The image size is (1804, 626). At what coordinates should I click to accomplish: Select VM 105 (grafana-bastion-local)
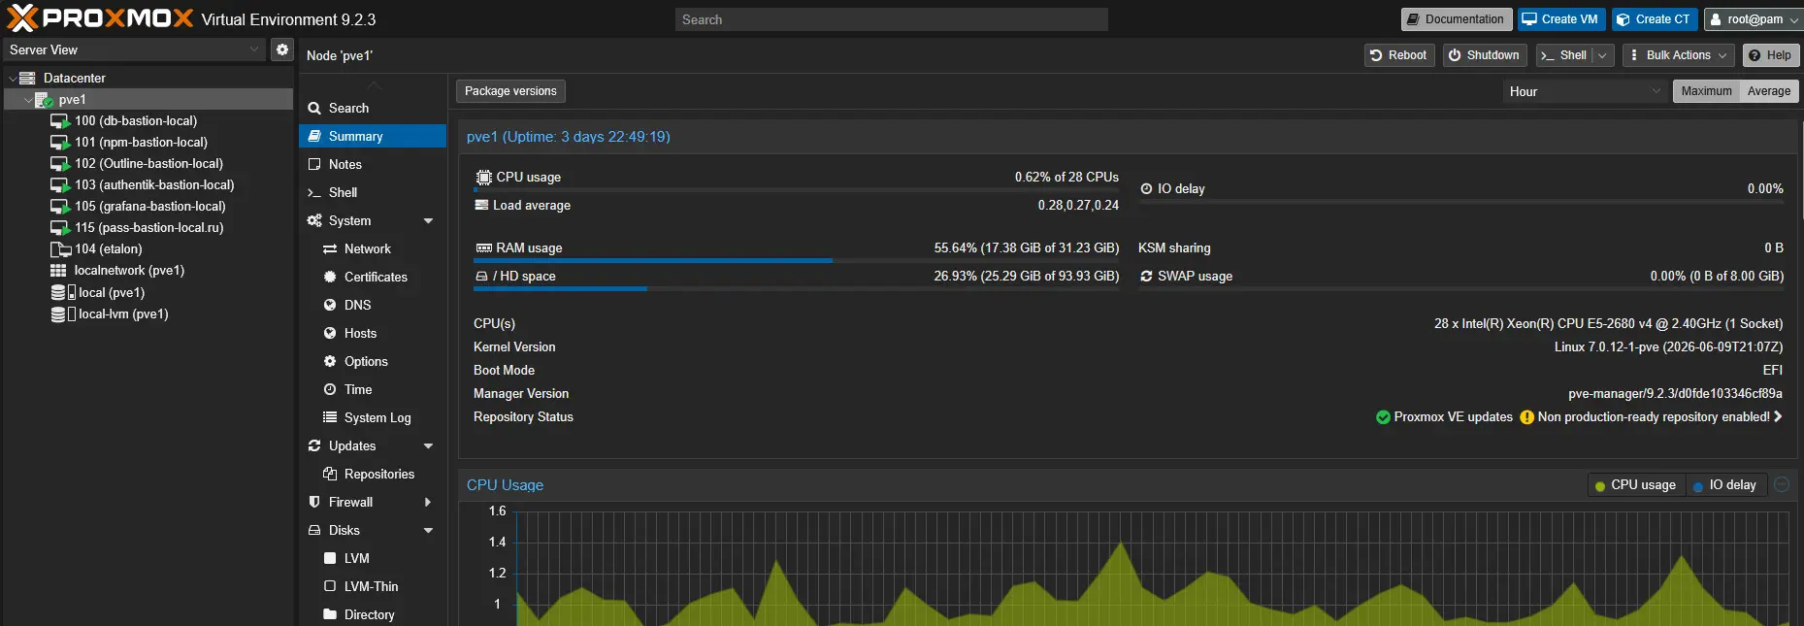[149, 206]
